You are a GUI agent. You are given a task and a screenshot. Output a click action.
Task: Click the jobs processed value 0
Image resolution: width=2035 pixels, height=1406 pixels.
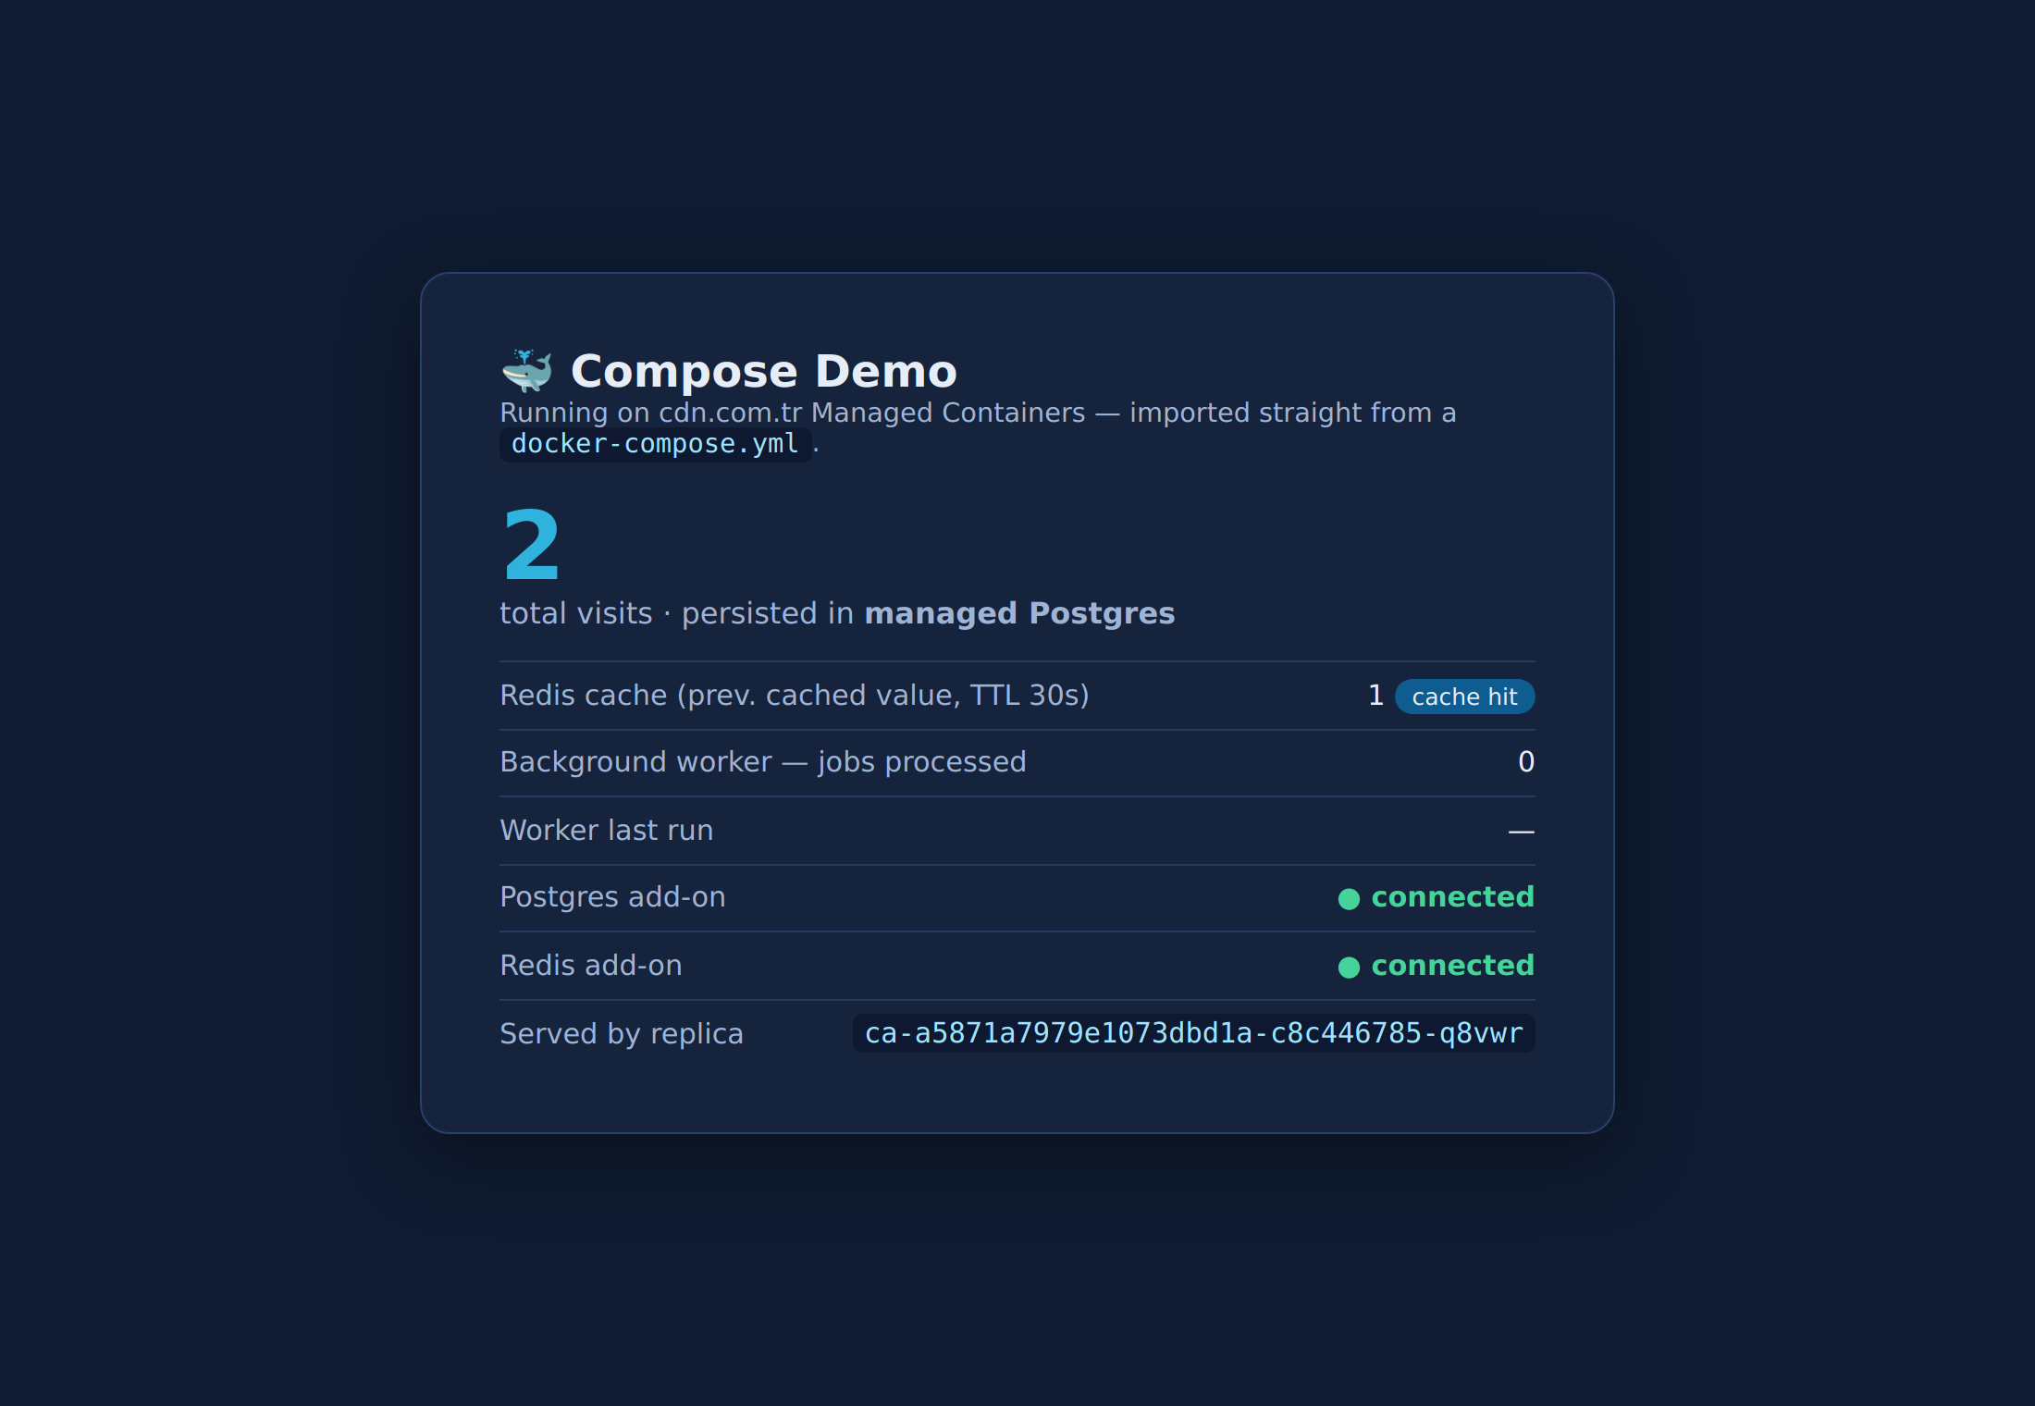[x=1526, y=762]
